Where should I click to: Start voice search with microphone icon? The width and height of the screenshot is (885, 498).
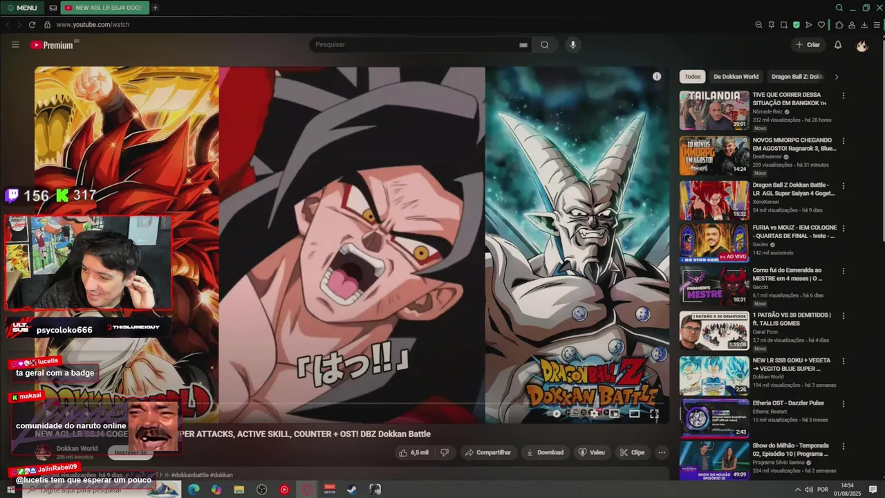[x=572, y=45]
